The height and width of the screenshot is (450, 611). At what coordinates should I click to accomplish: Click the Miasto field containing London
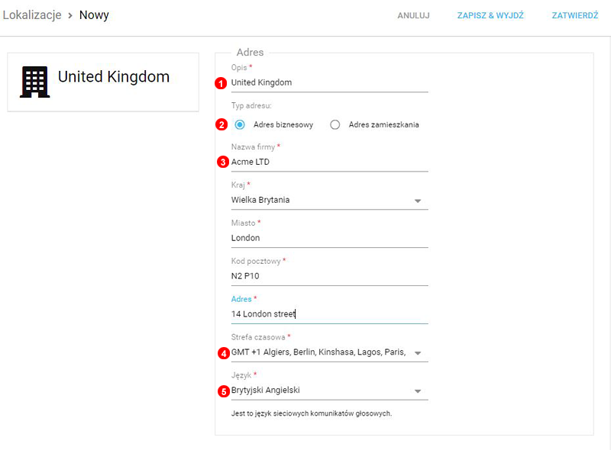[328, 238]
